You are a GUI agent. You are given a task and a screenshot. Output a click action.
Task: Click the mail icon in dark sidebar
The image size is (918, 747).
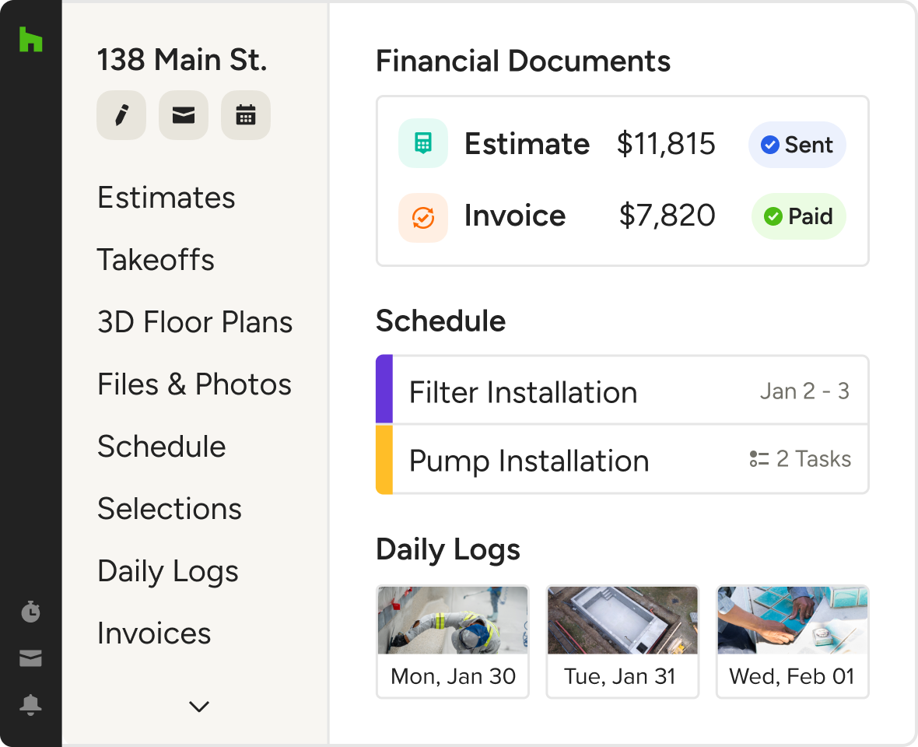point(30,659)
